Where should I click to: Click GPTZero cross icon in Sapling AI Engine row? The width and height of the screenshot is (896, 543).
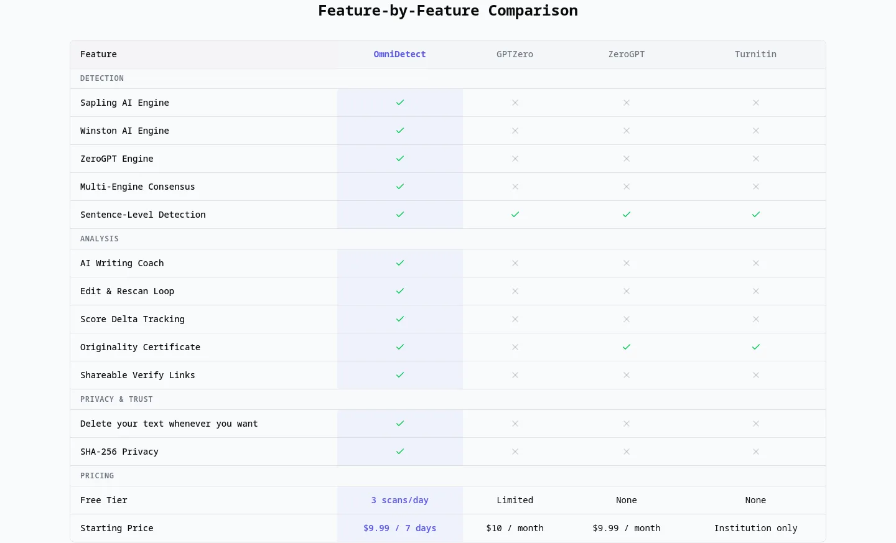(515, 103)
